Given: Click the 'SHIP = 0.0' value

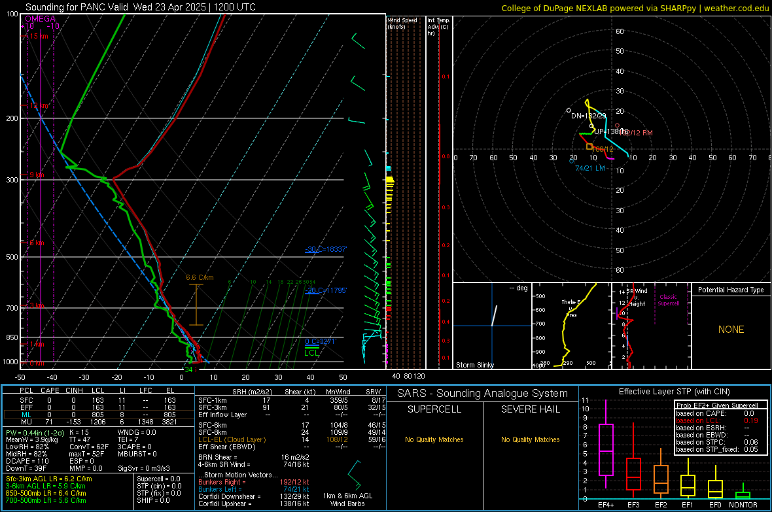Looking at the screenshot, I should (x=153, y=500).
